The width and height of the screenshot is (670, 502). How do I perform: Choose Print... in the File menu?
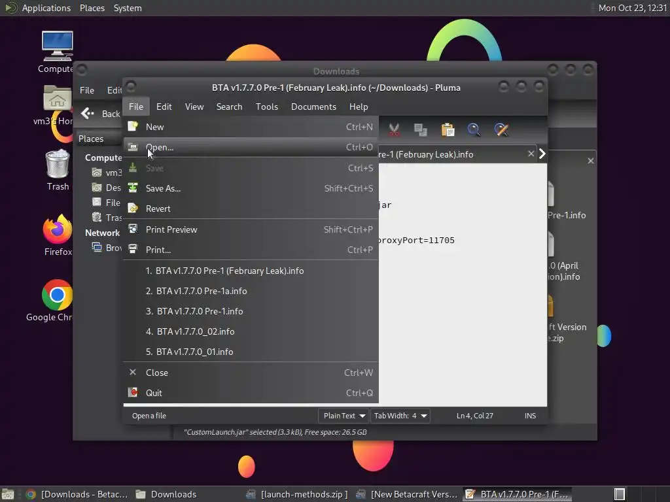[251, 250]
